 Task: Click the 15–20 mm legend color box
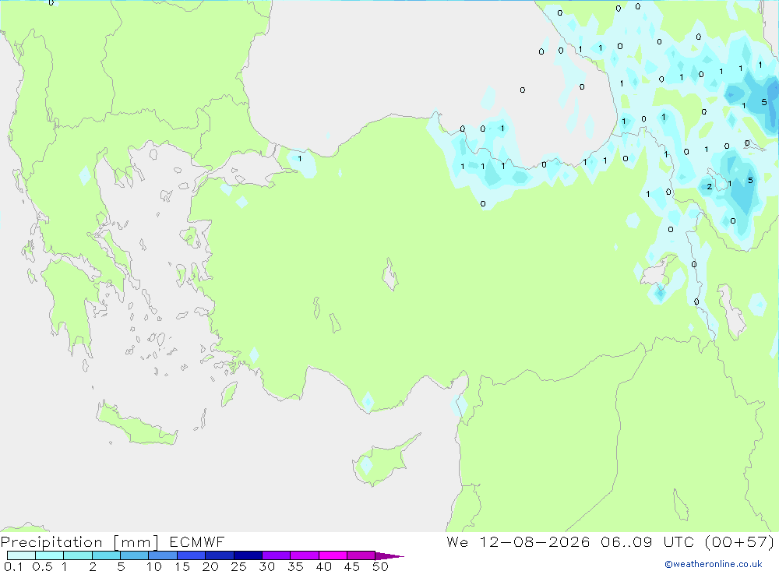coord(192,555)
